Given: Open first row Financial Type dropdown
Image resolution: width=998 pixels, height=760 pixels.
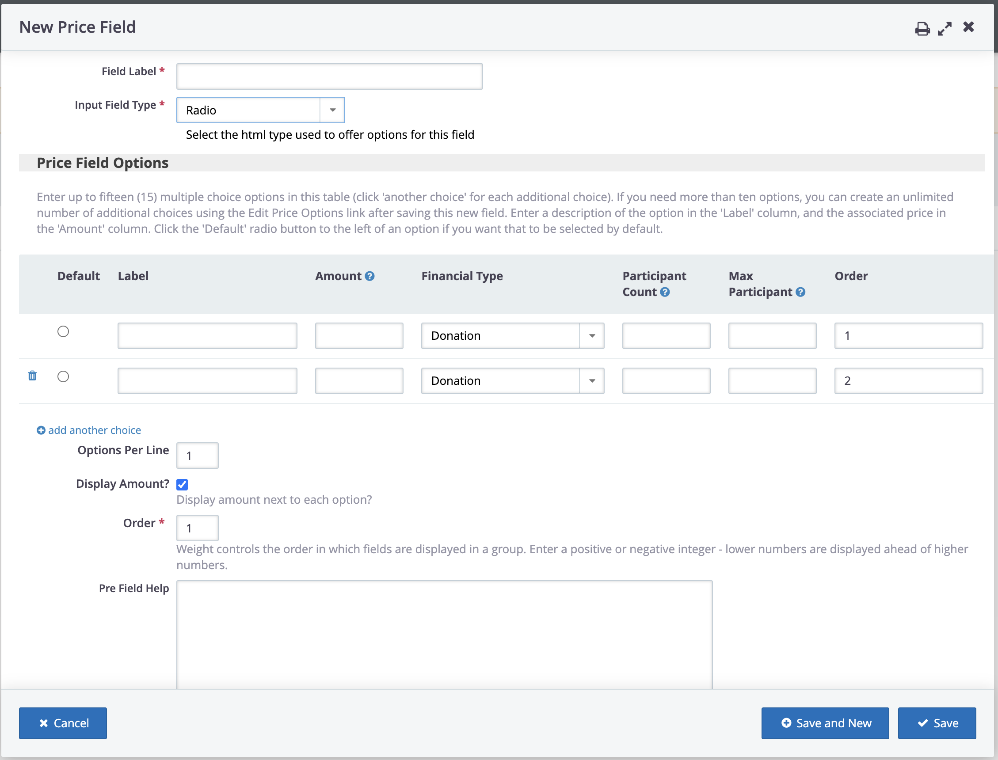Looking at the screenshot, I should [x=512, y=336].
